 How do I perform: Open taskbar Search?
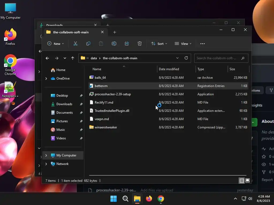[125, 199]
